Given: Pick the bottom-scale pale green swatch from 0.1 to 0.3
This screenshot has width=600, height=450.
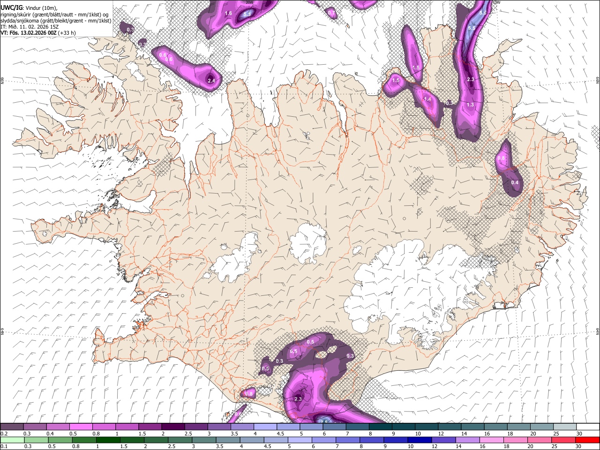Looking at the screenshot, I should [x=12, y=440].
